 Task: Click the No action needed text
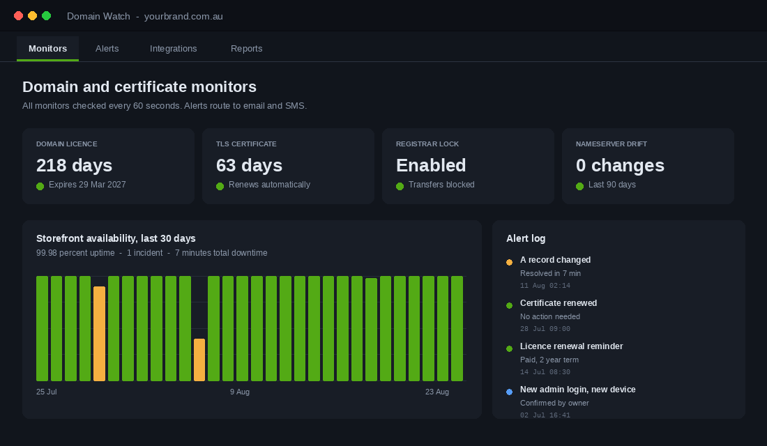[x=550, y=316]
